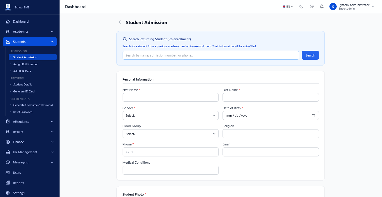Click the Date of Birth field
Viewport: 382px width, 197px height.
pos(271,116)
